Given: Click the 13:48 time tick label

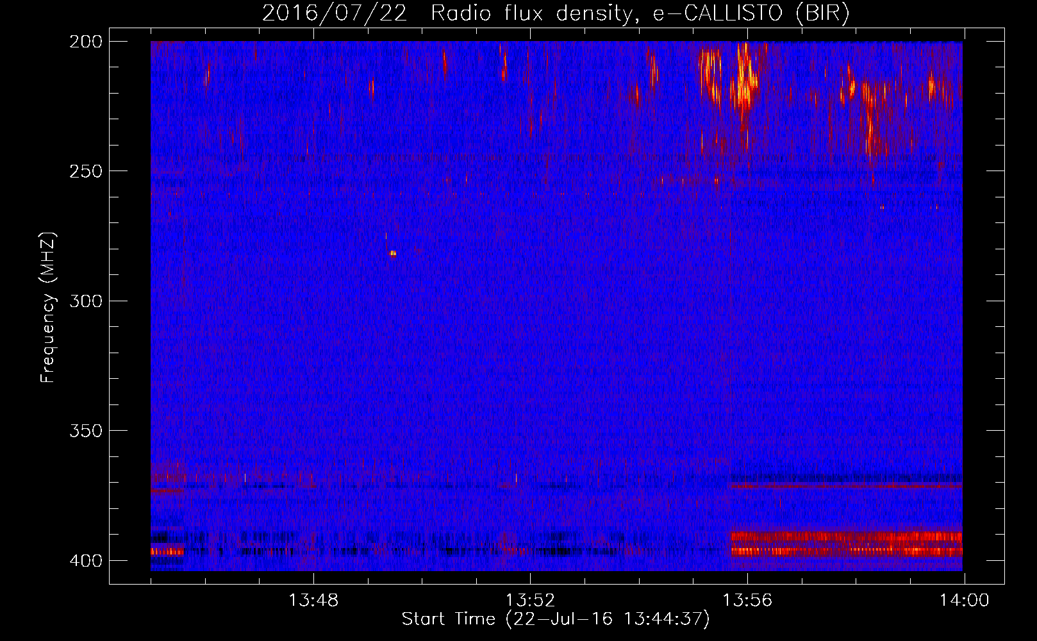Looking at the screenshot, I should click(x=313, y=601).
